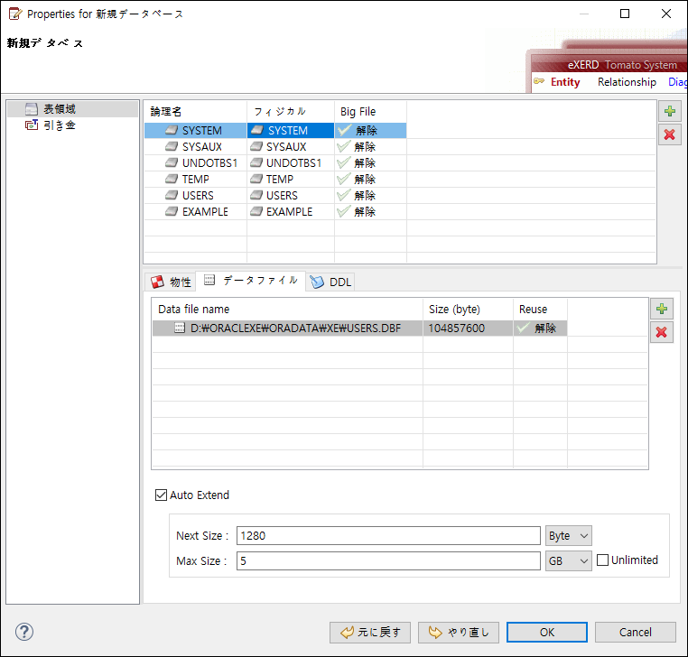Toggle Big File check for UNDOTBS1 row
The height and width of the screenshot is (657, 688).
click(x=344, y=162)
